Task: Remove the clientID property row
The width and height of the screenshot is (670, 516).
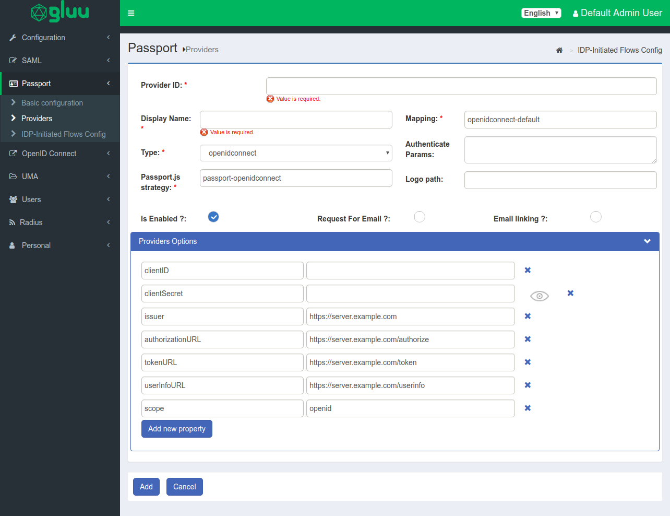Action: tap(528, 271)
